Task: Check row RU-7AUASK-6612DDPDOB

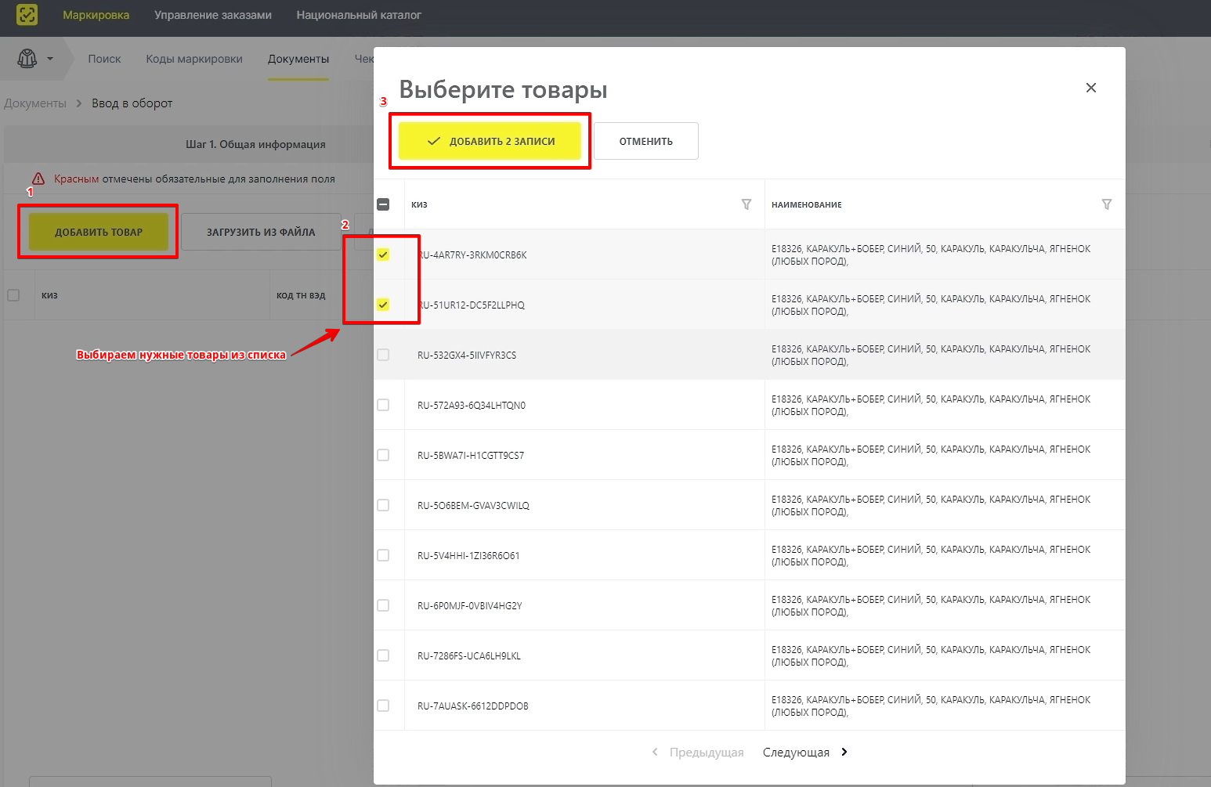Action: coord(383,706)
